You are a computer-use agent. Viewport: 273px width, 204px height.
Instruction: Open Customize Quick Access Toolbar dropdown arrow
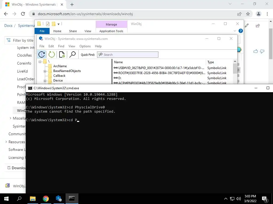[x=58, y=24]
